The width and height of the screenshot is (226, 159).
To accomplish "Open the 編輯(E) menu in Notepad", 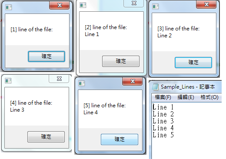I will tap(186, 97).
